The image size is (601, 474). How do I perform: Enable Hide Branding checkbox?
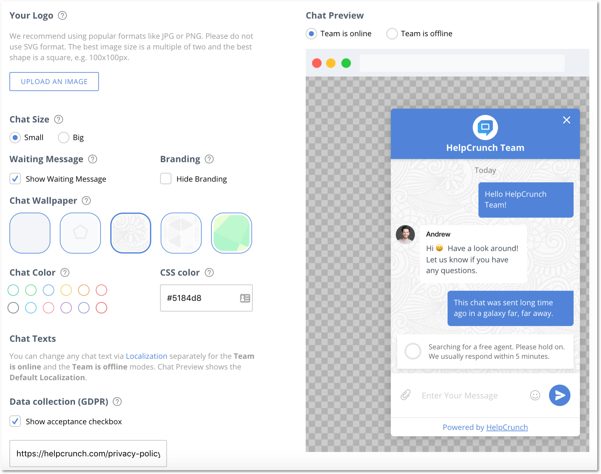pos(166,179)
